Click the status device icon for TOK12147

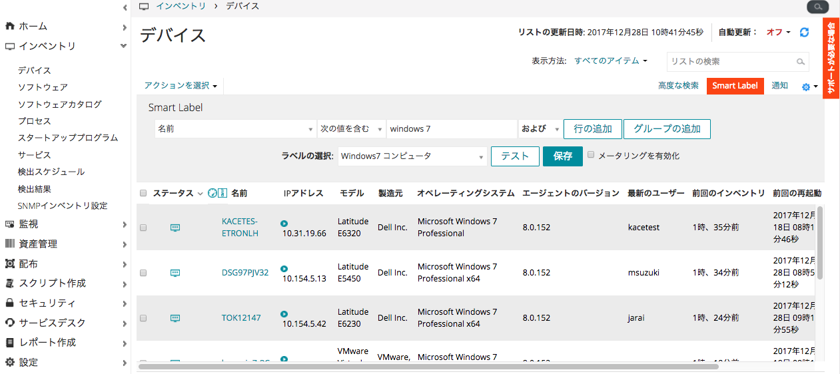click(x=175, y=318)
